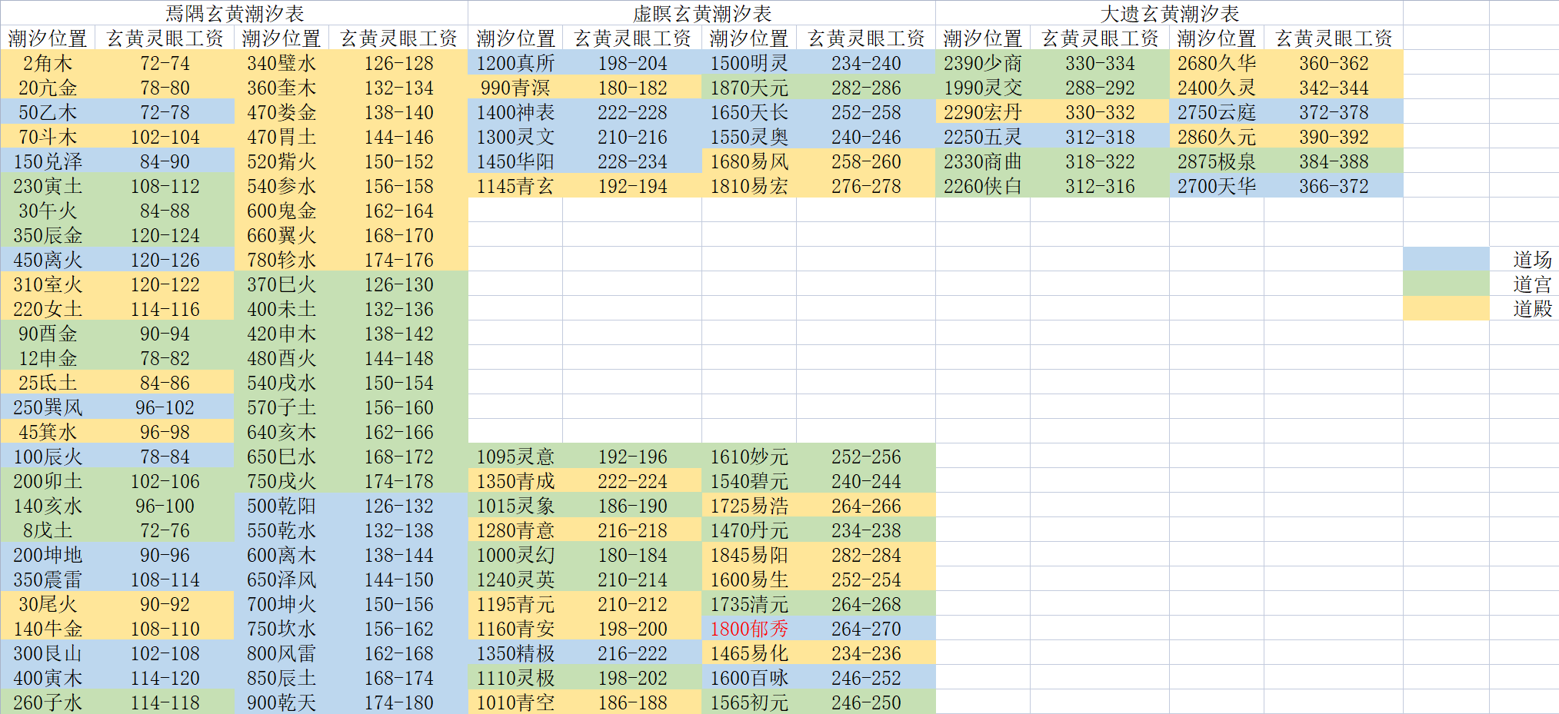Click the 800风雷 cell
The width and height of the screenshot is (1559, 714).
[281, 653]
